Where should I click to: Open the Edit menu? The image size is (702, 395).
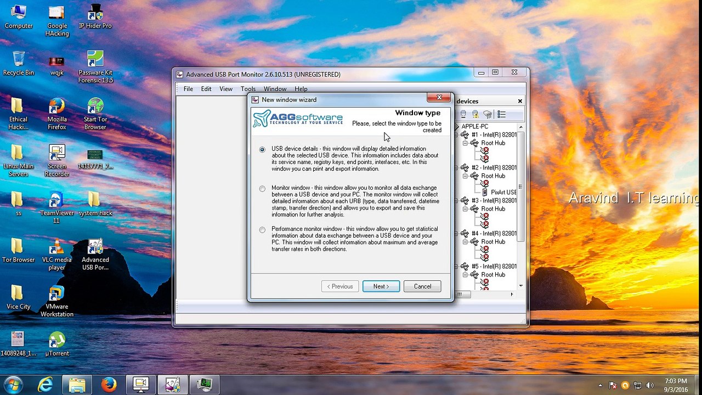coord(206,89)
